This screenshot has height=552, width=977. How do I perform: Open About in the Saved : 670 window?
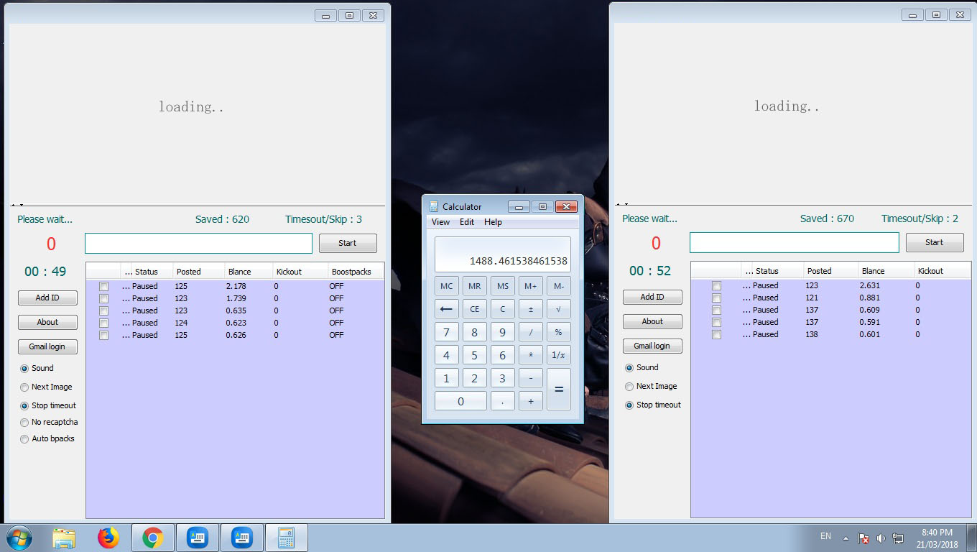click(652, 321)
